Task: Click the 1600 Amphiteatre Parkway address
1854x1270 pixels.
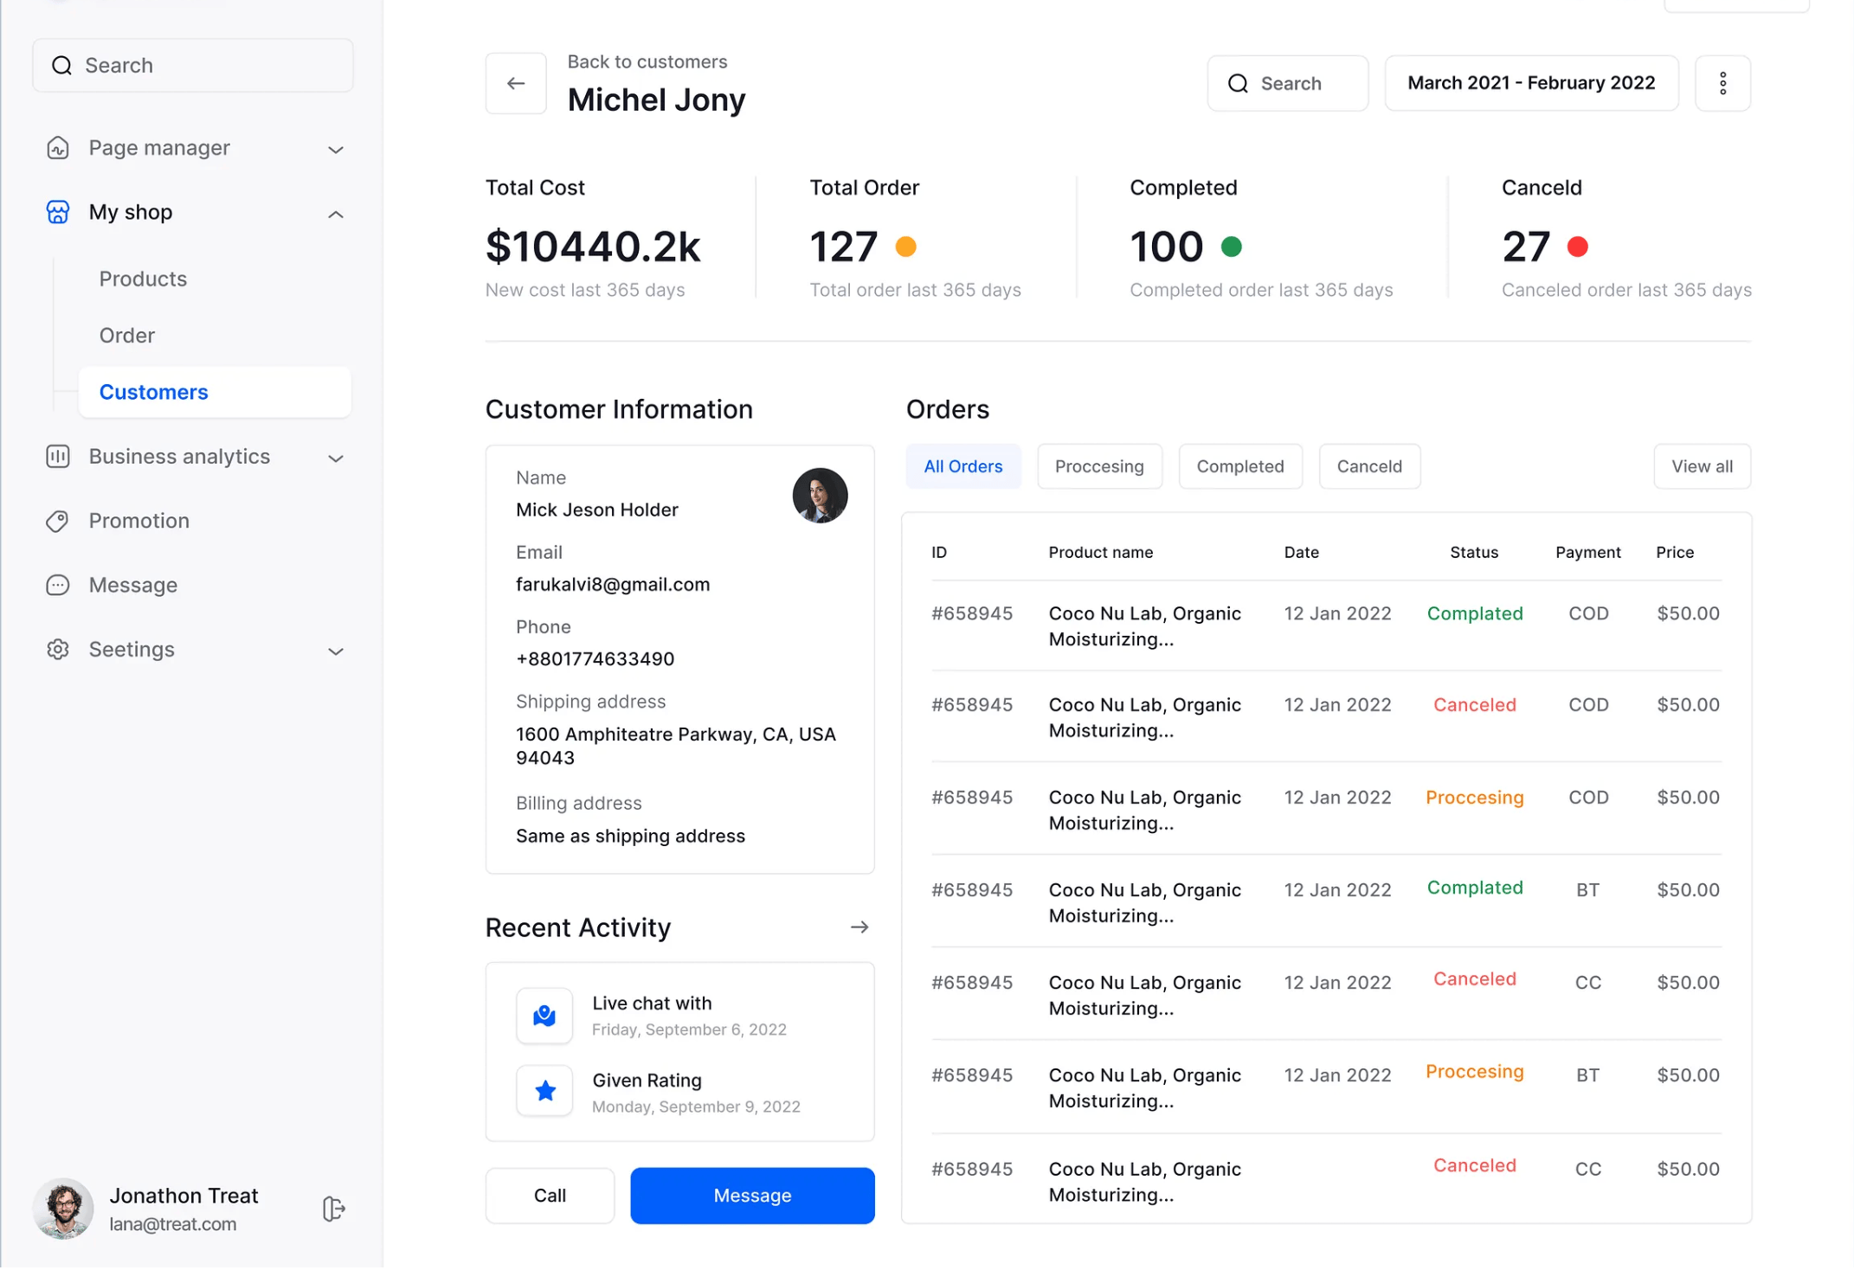Action: (676, 746)
